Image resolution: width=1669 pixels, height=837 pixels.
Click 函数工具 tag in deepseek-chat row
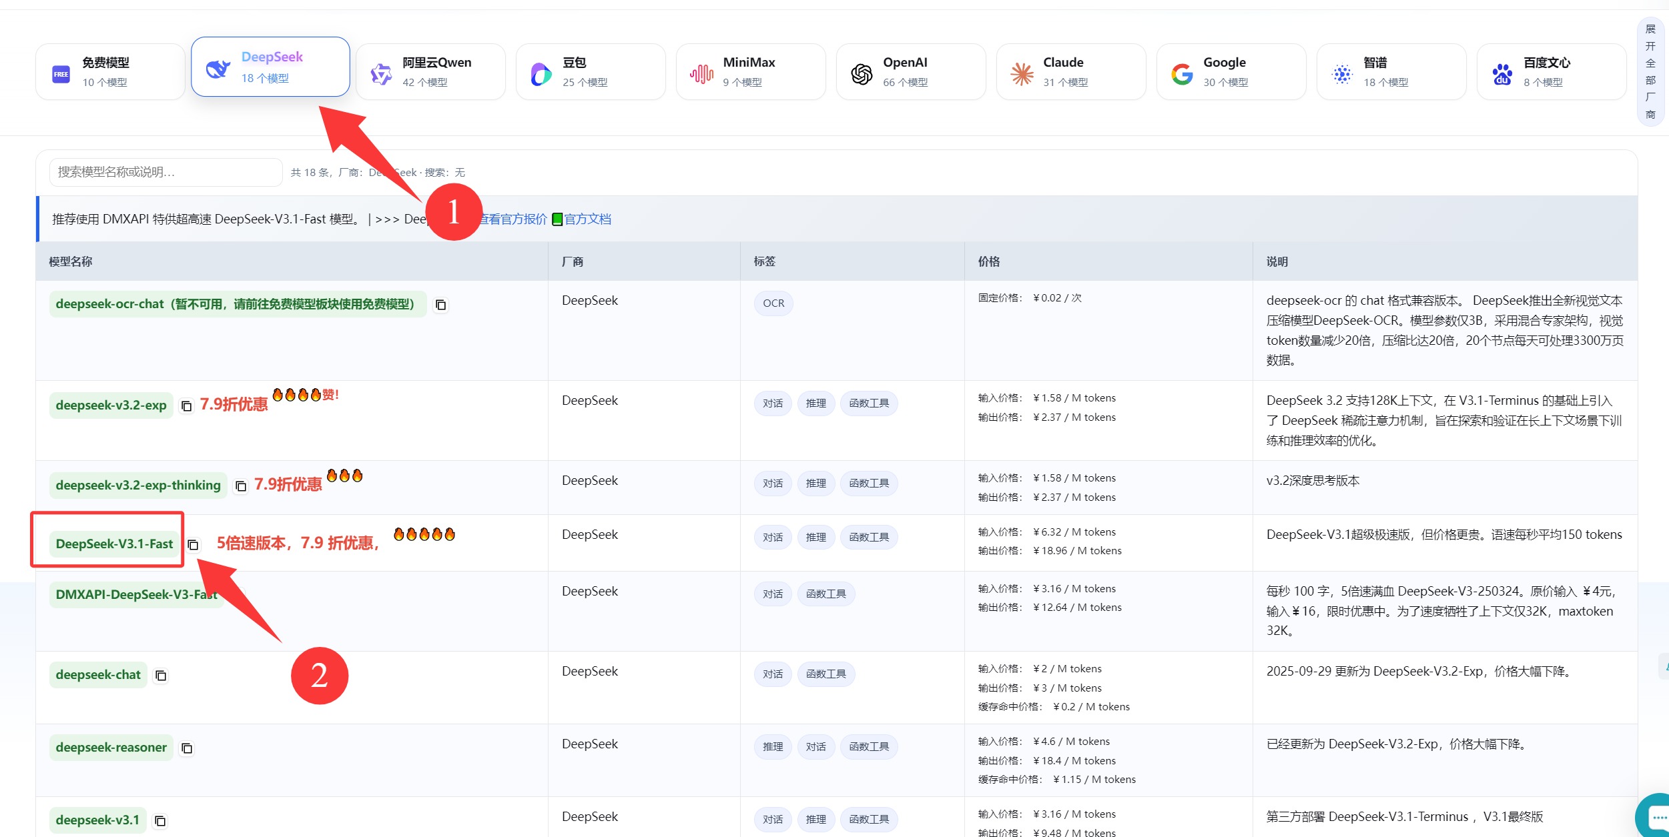pyautogui.click(x=826, y=674)
